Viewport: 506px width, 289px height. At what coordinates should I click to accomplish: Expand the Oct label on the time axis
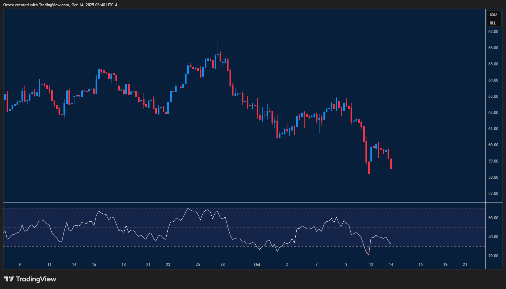(x=257, y=265)
